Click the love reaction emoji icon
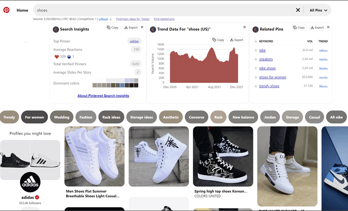This screenshot has width=348, height=211. pos(56,56)
